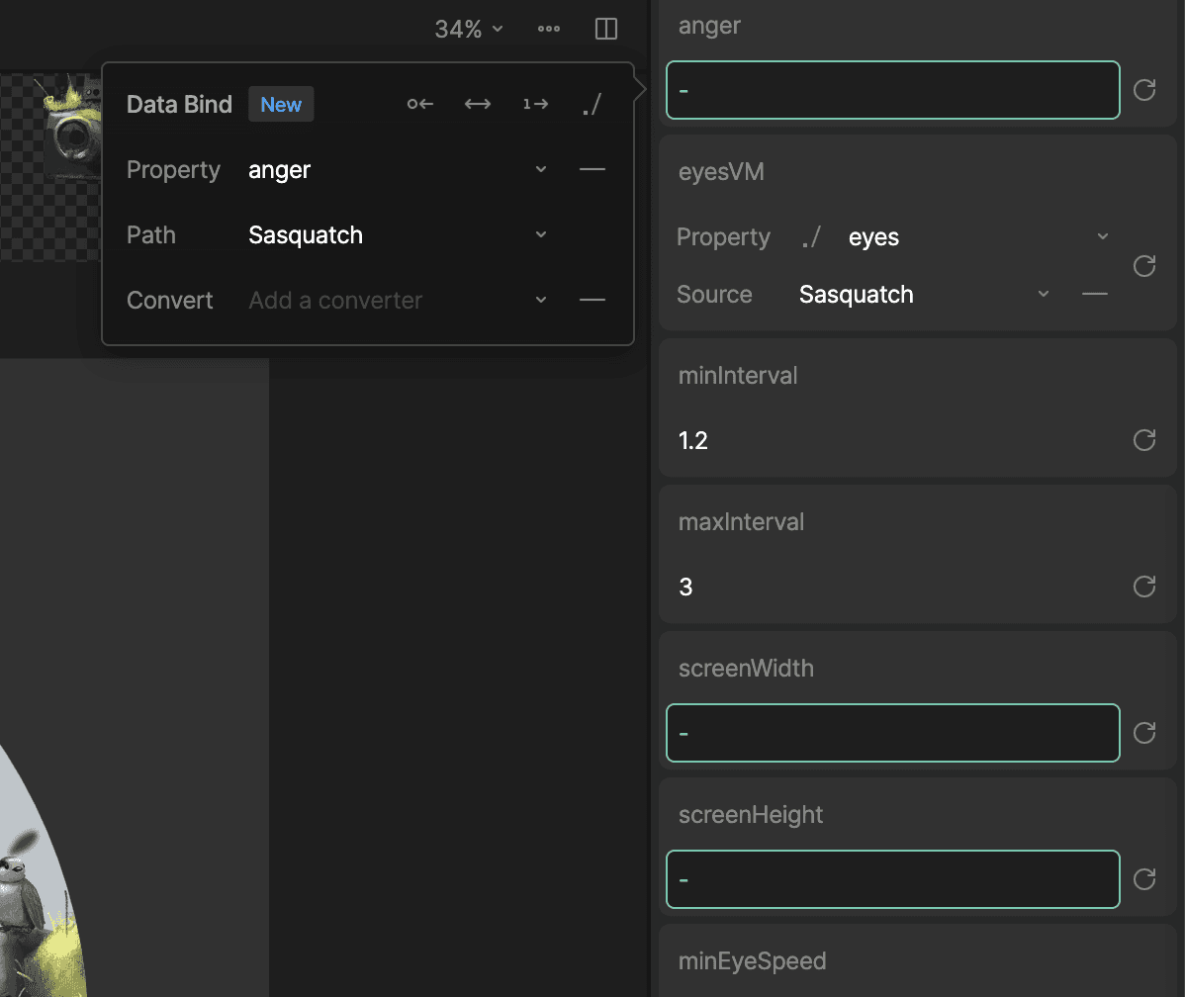Click the reset icon next to minInterval
1185x997 pixels.
[1143, 440]
